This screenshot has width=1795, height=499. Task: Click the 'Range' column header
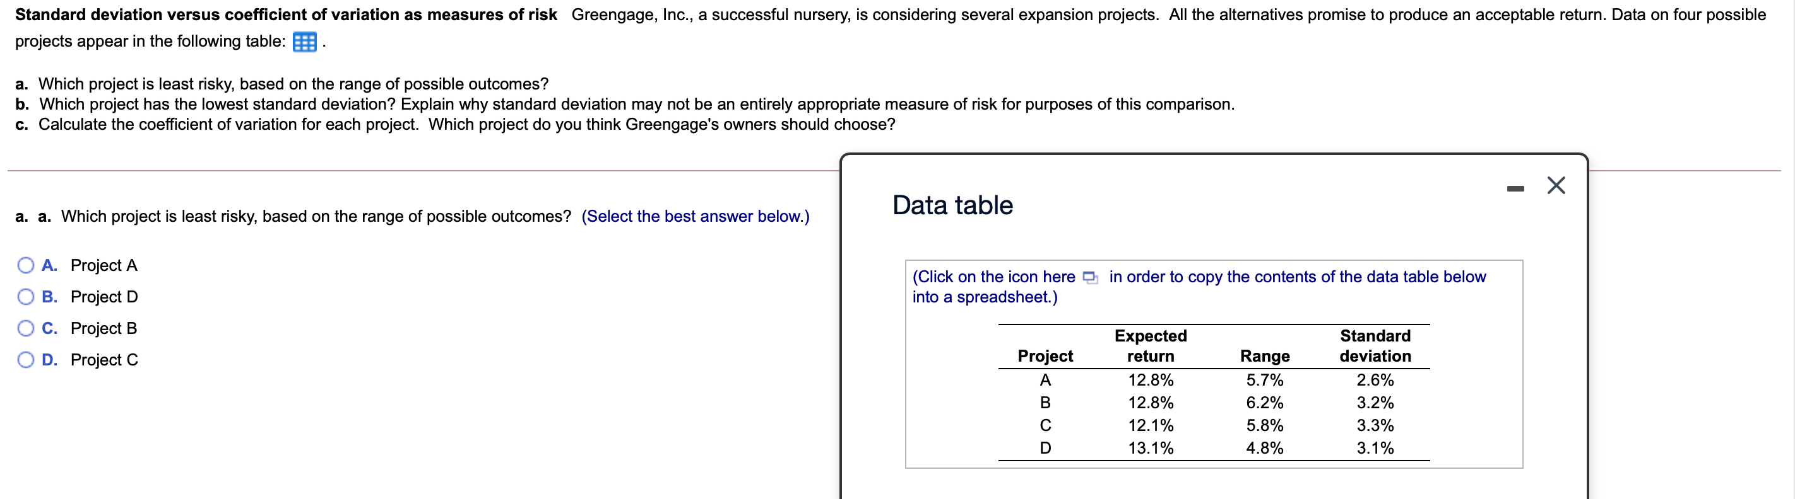[x=1264, y=355]
